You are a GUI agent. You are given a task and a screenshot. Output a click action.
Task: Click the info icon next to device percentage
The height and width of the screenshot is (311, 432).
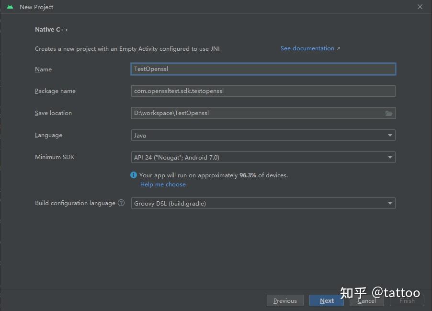(x=134, y=175)
